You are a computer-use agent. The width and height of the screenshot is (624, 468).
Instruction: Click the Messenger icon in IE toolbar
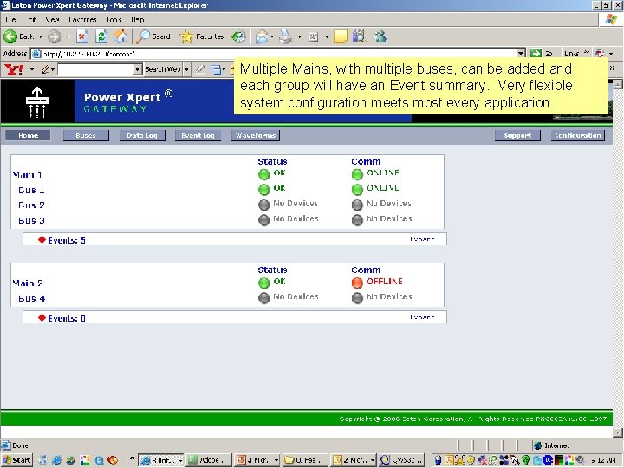pos(380,36)
